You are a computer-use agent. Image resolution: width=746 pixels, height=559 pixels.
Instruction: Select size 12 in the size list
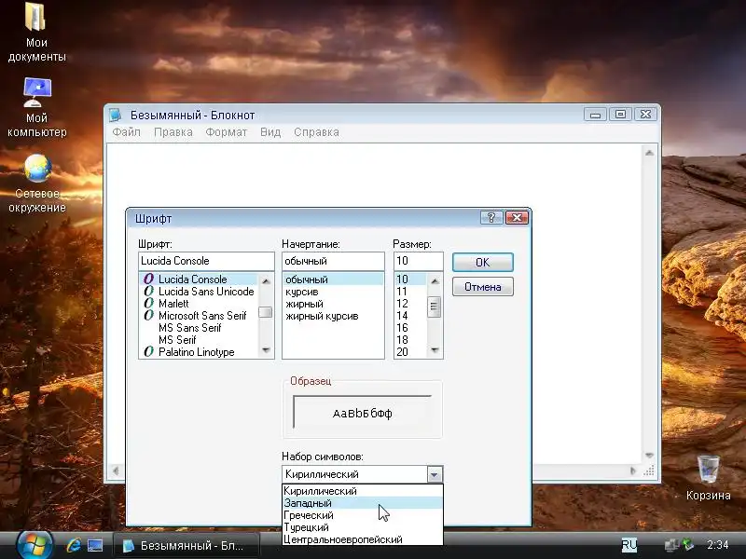[x=411, y=304]
